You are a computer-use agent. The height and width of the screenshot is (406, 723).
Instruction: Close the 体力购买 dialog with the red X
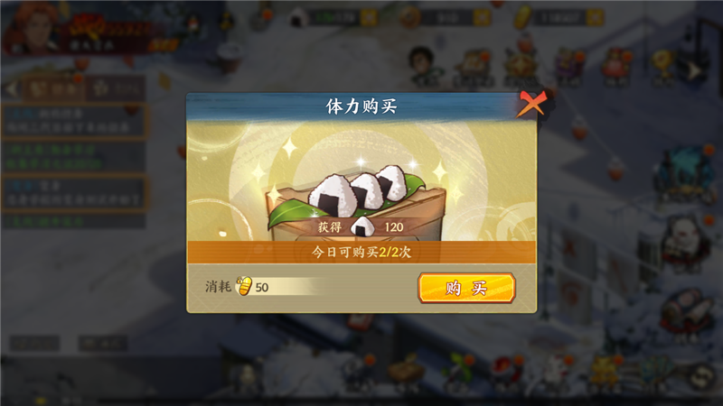coord(532,103)
